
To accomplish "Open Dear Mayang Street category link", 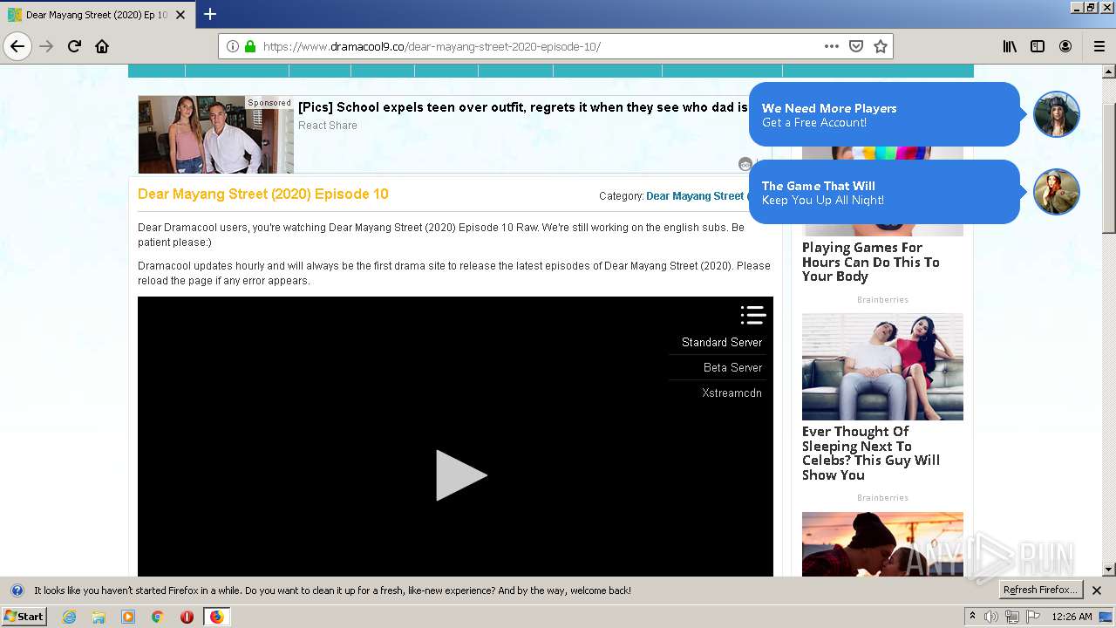I will coord(695,196).
